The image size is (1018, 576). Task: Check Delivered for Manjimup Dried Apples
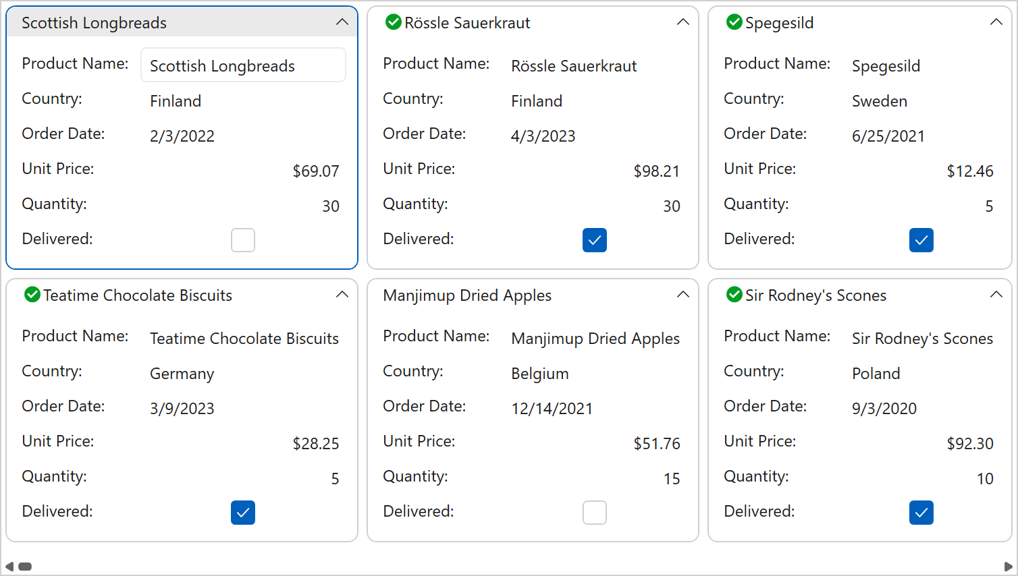point(594,513)
